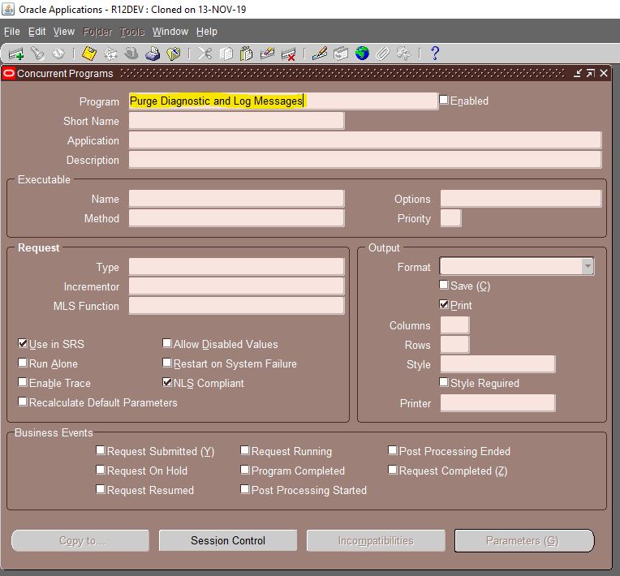Click the Description input field
The height and width of the screenshot is (576, 620).
[365, 160]
